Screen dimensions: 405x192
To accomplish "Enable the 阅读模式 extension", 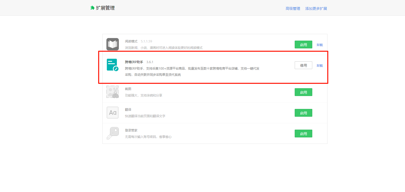I will tap(303, 45).
